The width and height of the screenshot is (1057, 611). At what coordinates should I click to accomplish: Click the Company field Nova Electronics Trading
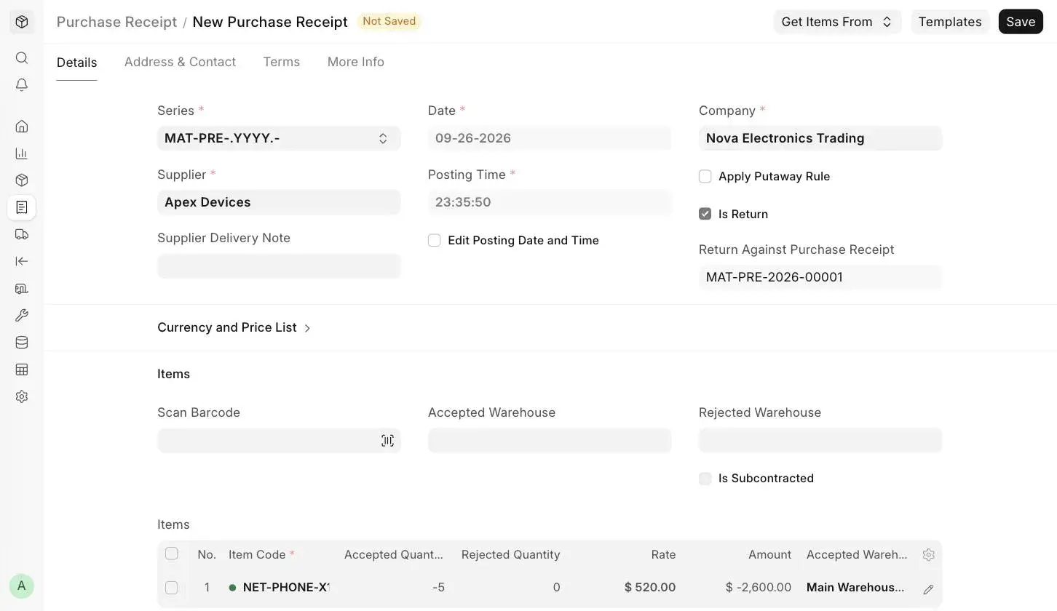[820, 138]
